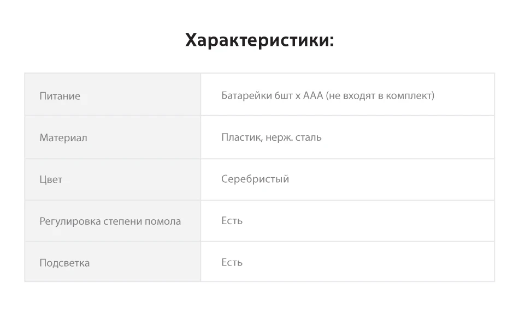Click the 6шт quantity text
The image size is (519, 313).
pyautogui.click(x=283, y=96)
